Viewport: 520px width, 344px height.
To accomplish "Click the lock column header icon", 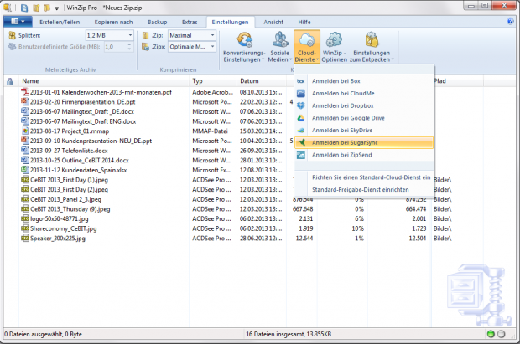I will click(10, 81).
